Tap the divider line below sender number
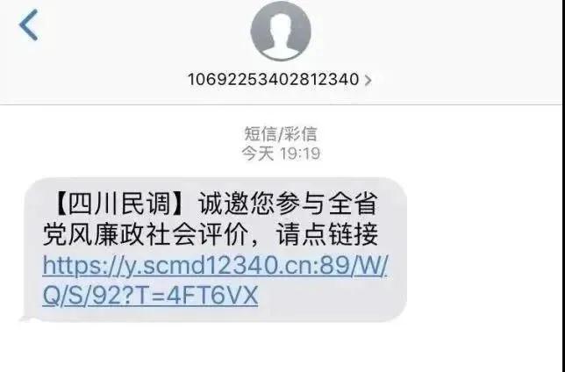Viewport: 565px width, 372px height. [281, 104]
